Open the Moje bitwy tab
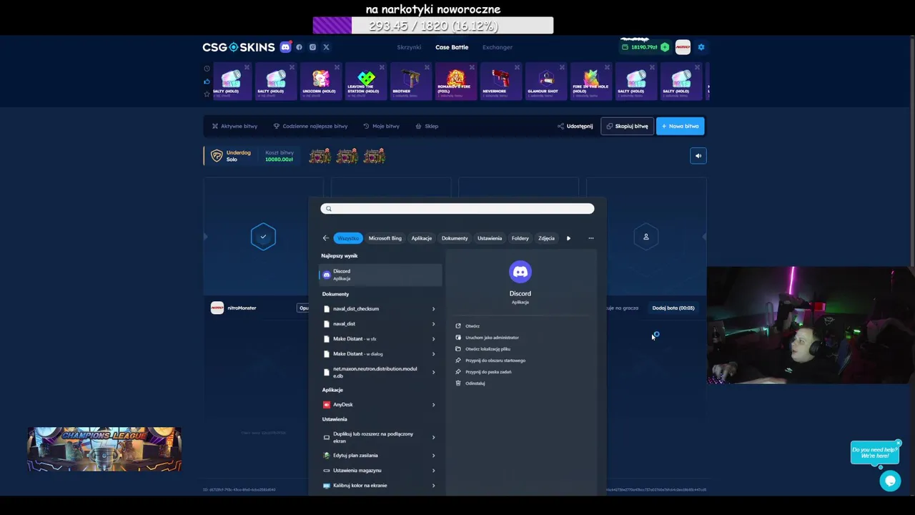Viewport: 915px width, 515px height. click(381, 126)
